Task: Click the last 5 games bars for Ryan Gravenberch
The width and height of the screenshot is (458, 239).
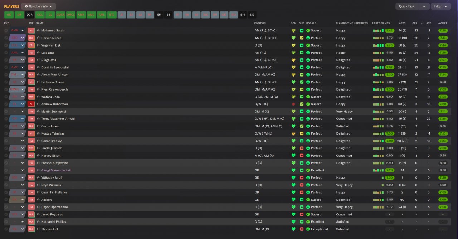Action: click(x=378, y=89)
